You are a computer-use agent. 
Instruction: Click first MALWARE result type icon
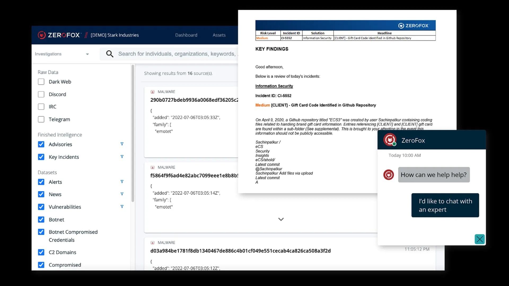(x=152, y=92)
